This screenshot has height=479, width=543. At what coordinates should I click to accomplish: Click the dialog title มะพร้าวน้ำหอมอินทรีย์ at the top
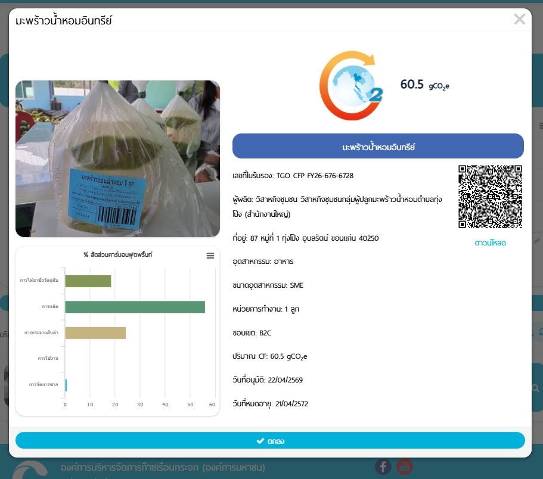[64, 20]
